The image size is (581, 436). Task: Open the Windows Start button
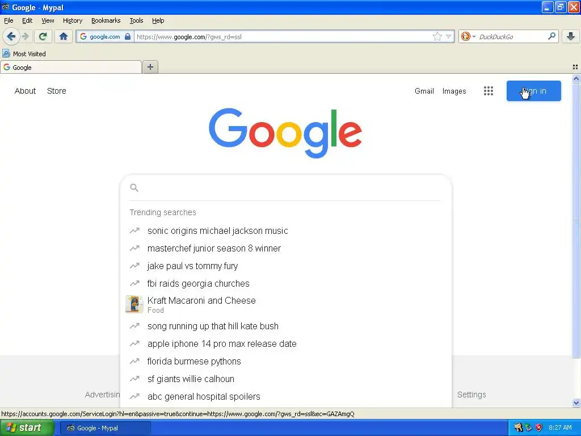pyautogui.click(x=27, y=428)
